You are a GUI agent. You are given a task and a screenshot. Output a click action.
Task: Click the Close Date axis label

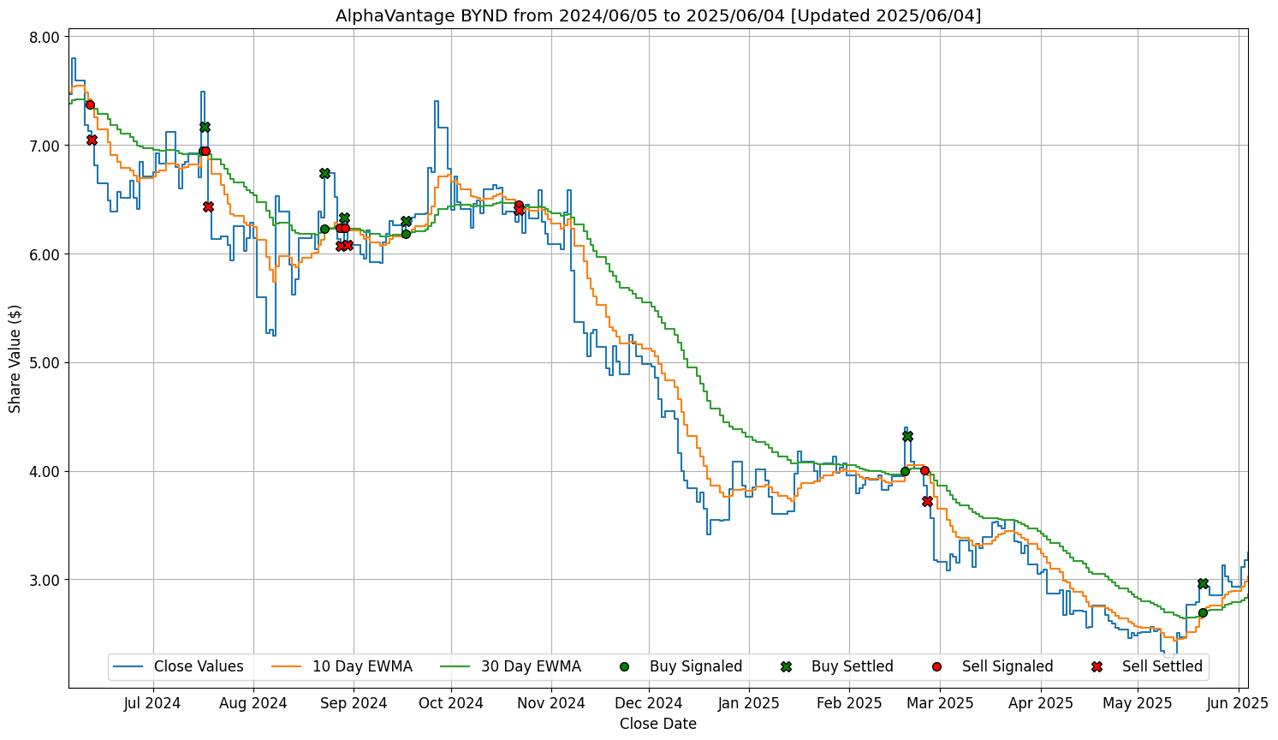coord(658,724)
